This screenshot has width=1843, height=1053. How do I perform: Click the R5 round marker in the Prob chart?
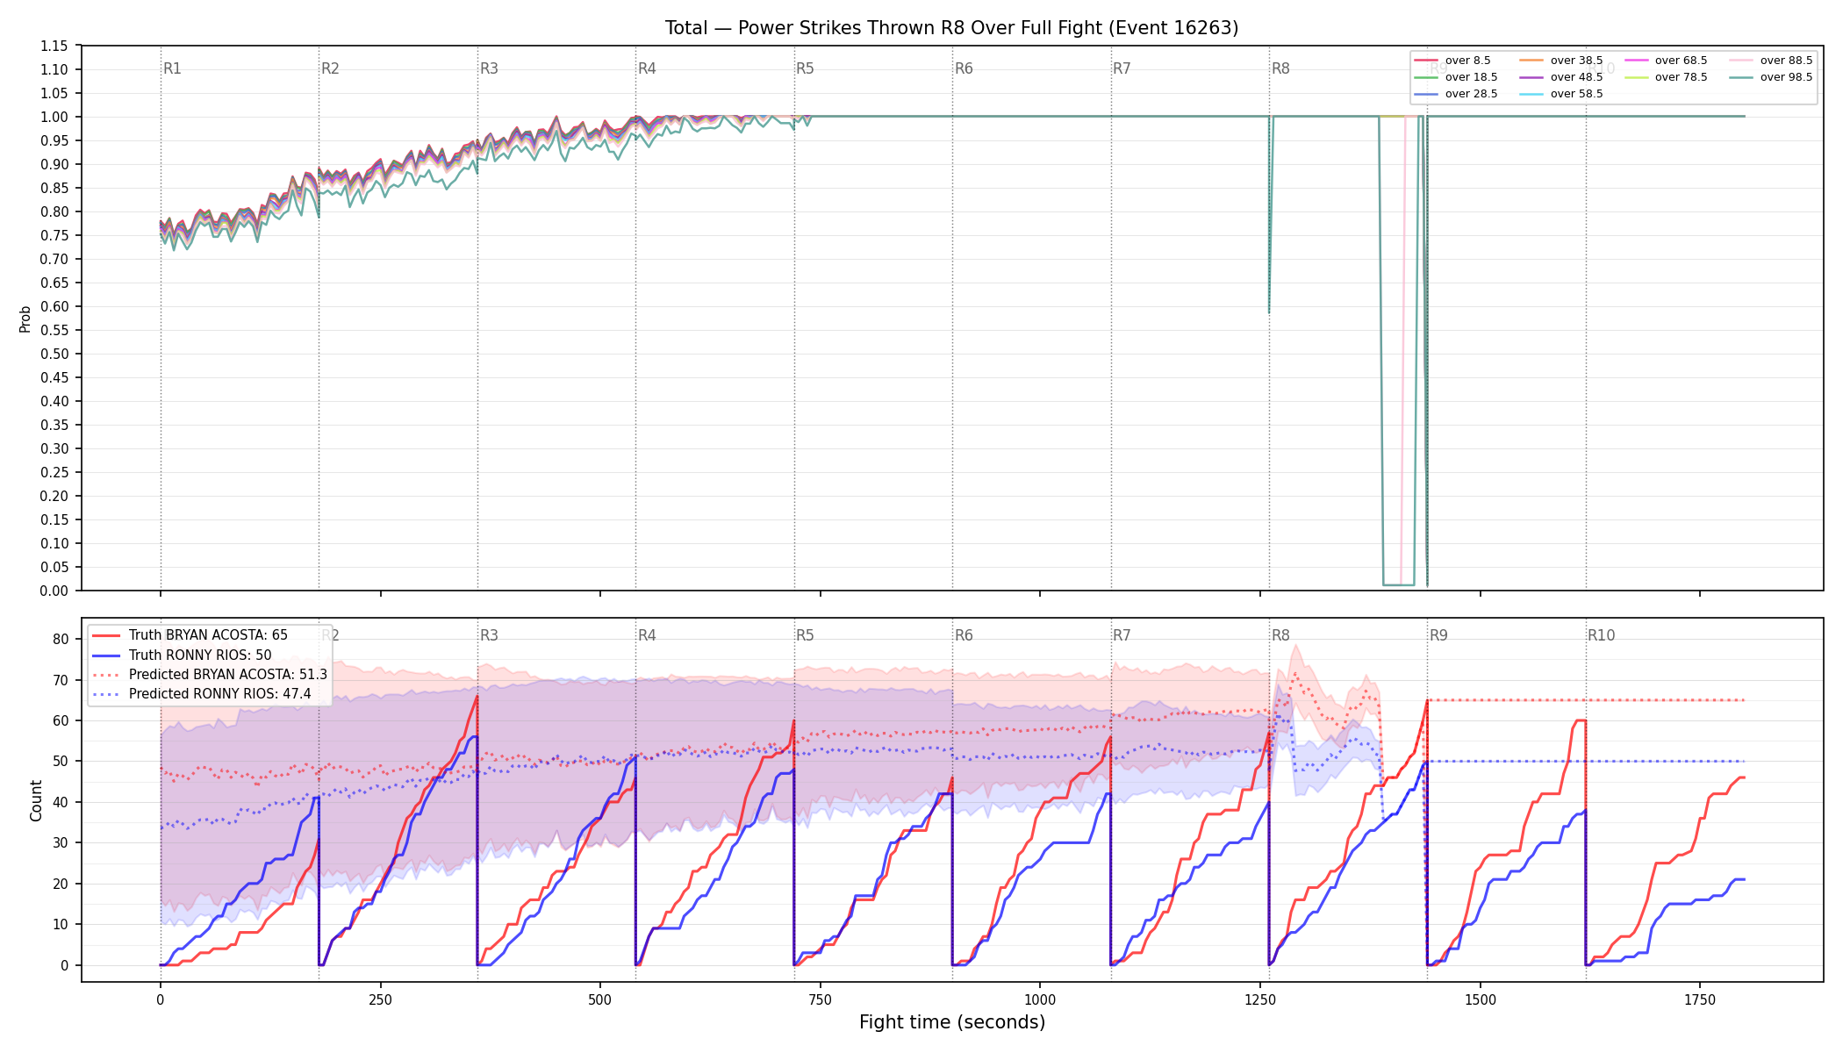(x=805, y=68)
